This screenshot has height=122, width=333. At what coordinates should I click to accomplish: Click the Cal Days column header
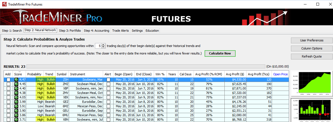tap(185, 74)
